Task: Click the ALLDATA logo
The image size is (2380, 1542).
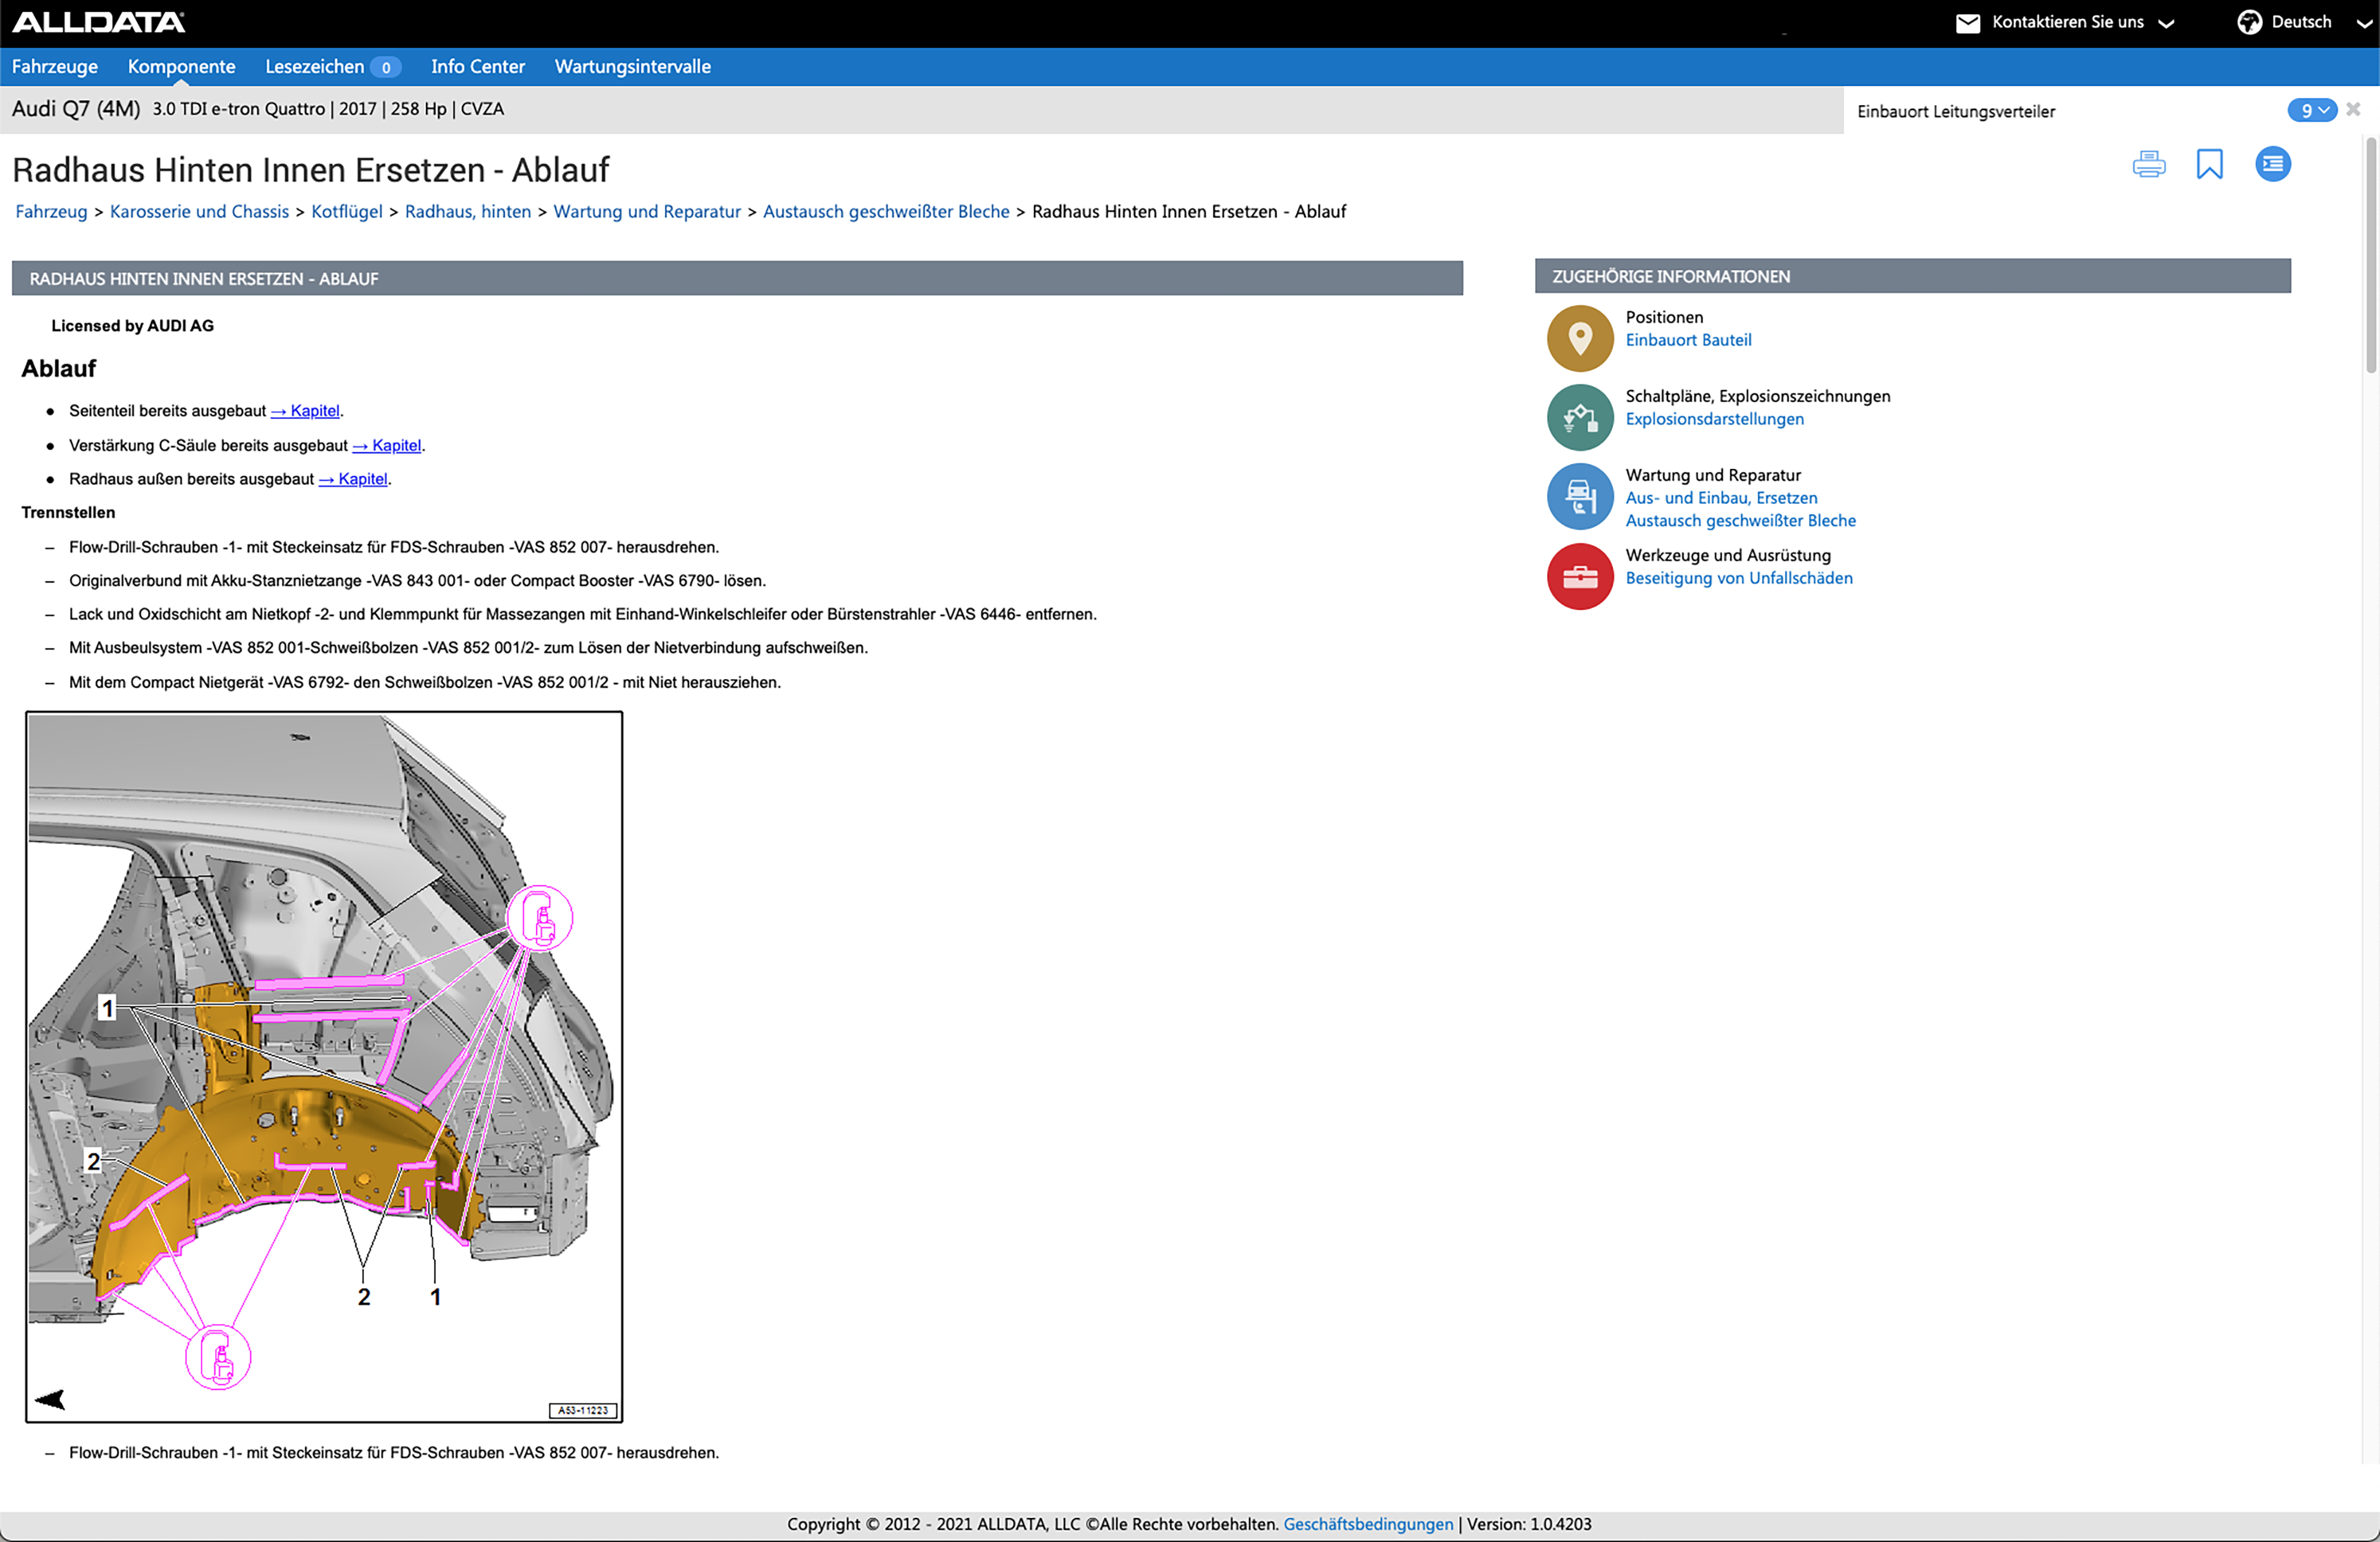Action: [x=98, y=22]
